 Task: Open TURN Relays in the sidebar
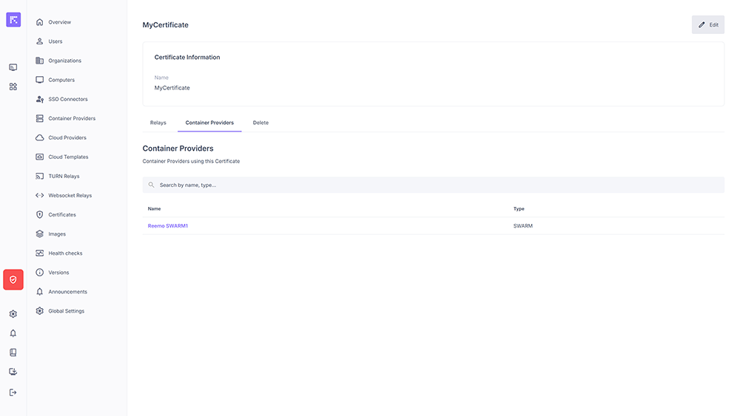[64, 177]
